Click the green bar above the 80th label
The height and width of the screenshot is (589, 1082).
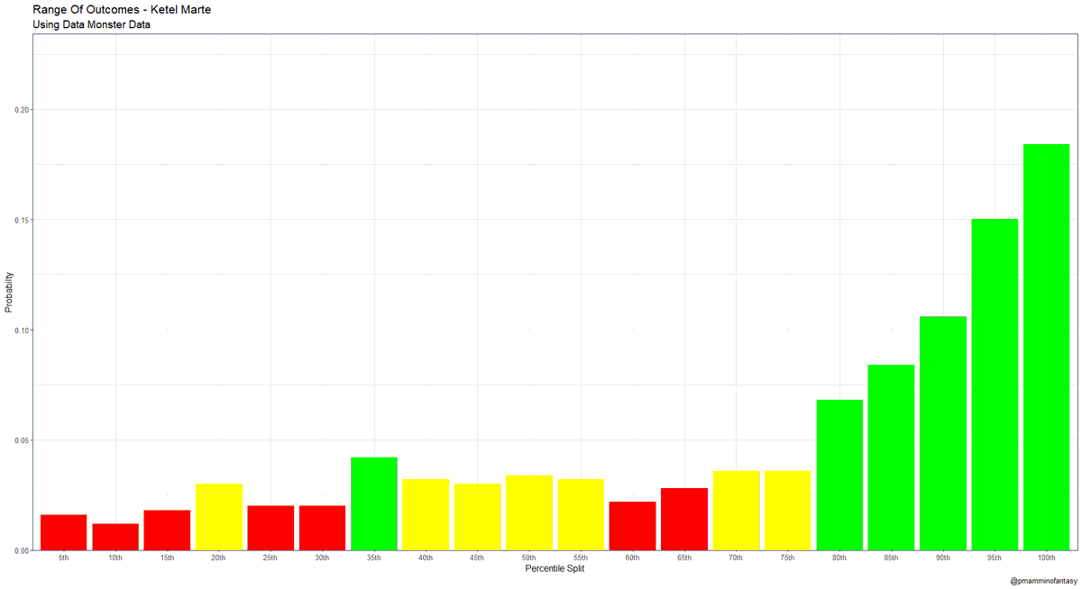839,476
